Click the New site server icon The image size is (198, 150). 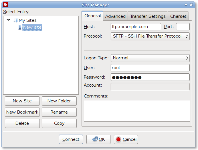(19, 27)
